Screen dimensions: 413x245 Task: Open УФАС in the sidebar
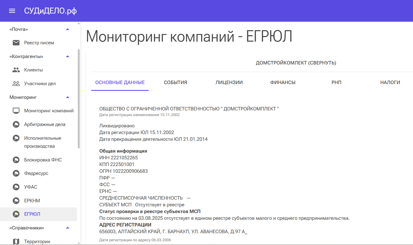coord(31,187)
